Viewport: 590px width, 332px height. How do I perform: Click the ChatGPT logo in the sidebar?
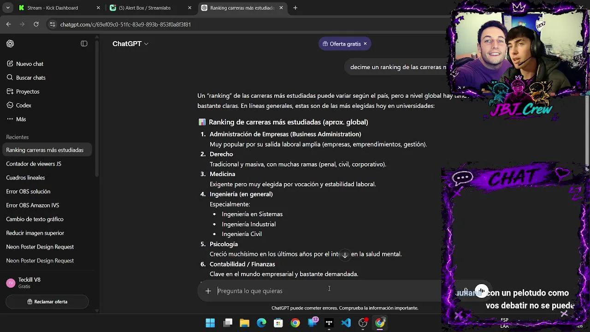(x=10, y=44)
